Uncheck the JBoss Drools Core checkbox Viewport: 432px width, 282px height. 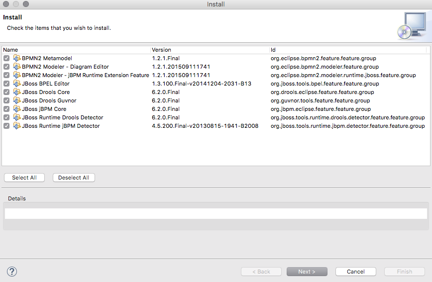tap(6, 92)
